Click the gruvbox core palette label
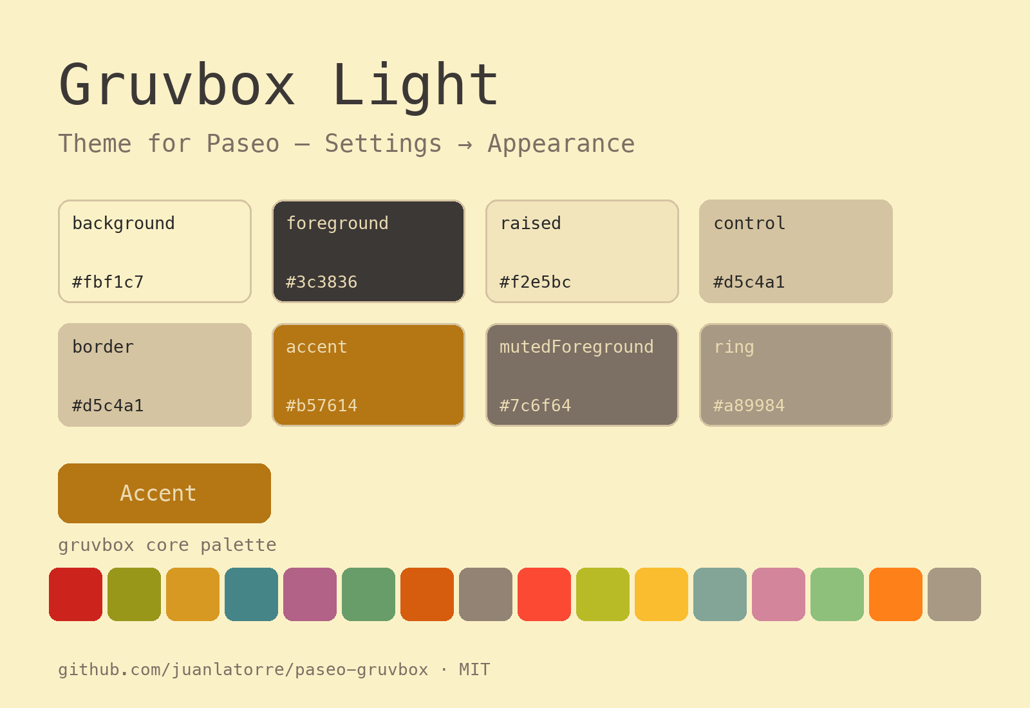 coord(167,545)
